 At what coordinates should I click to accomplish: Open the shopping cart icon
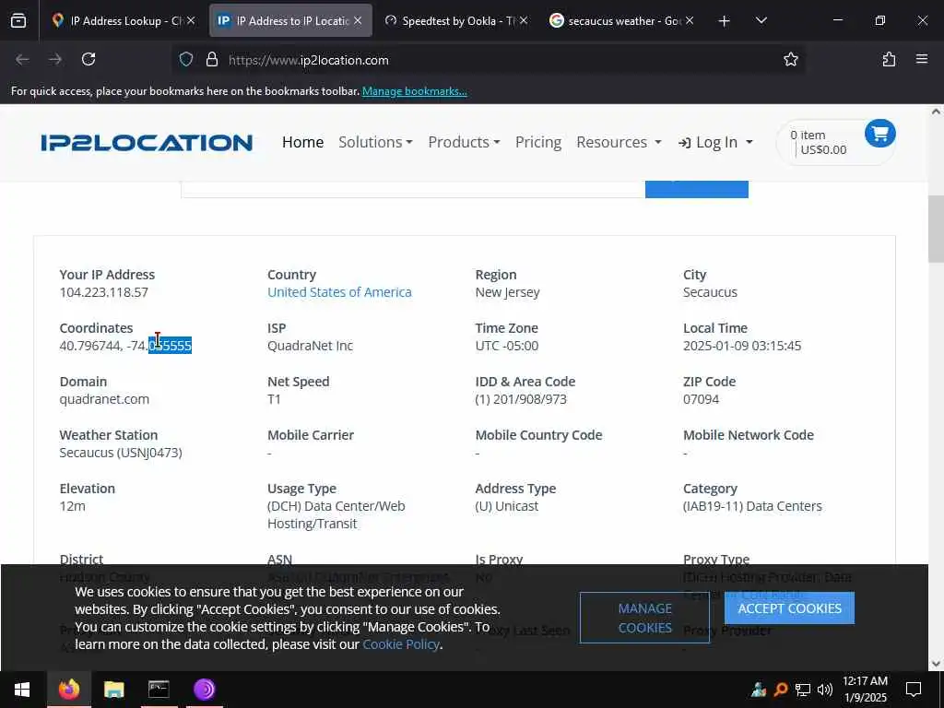point(880,134)
